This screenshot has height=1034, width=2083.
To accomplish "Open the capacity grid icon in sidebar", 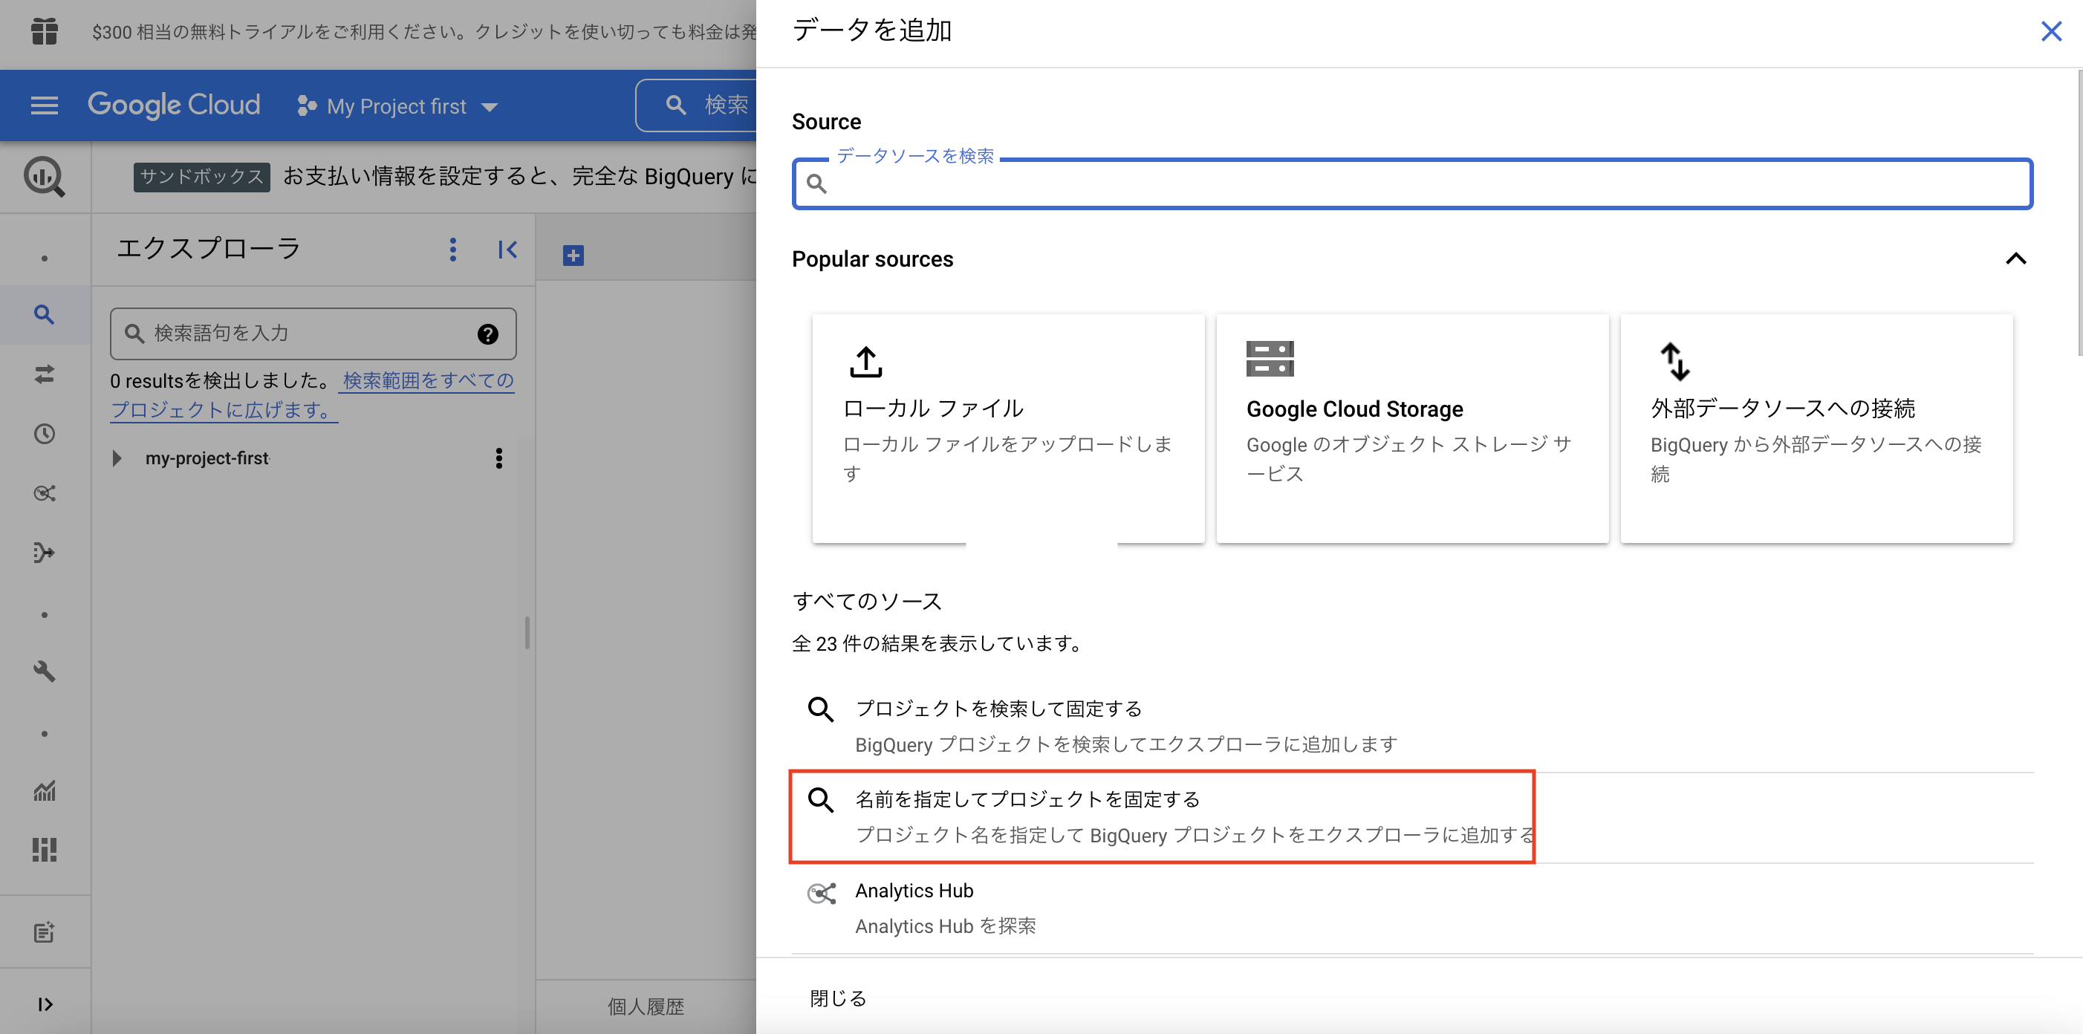I will pos(45,850).
